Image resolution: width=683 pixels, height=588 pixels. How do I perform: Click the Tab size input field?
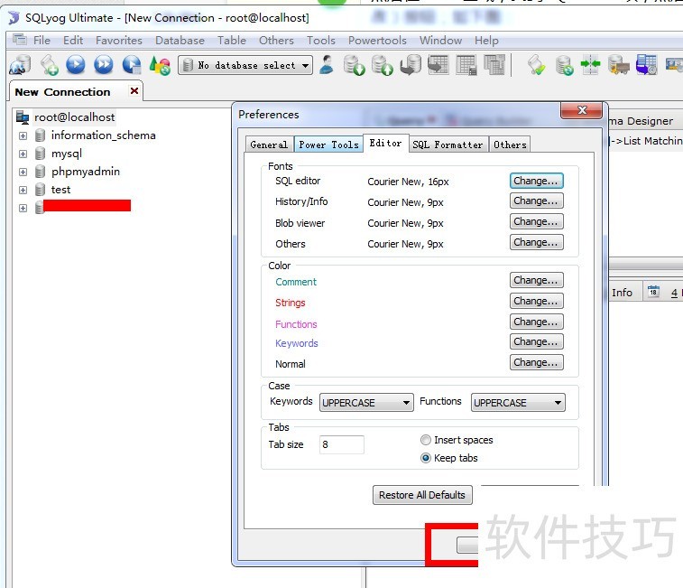coord(341,444)
